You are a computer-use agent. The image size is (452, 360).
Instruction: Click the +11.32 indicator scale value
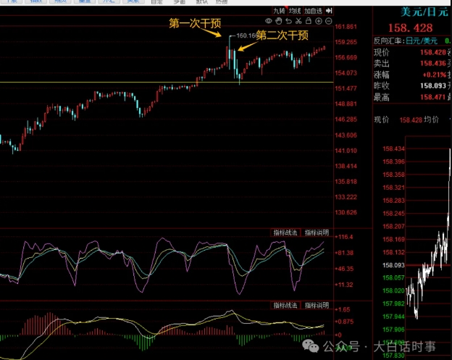[x=343, y=285]
